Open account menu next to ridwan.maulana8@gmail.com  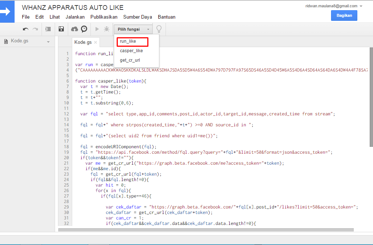tap(361, 6)
